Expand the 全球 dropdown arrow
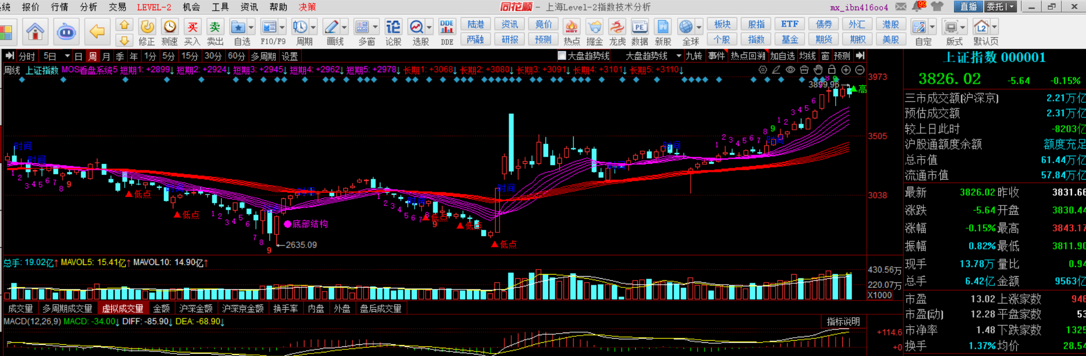This screenshot has width=1086, height=356. pos(699,27)
